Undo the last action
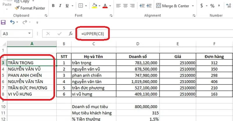233x121 pixels. [x=12, y=22]
